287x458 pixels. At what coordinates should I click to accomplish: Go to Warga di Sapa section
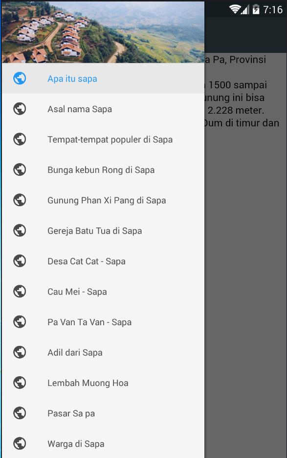coord(103,443)
